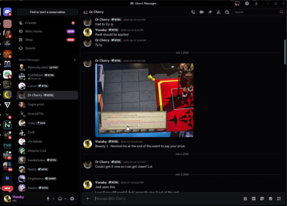Add friends to this DM

tap(218, 11)
